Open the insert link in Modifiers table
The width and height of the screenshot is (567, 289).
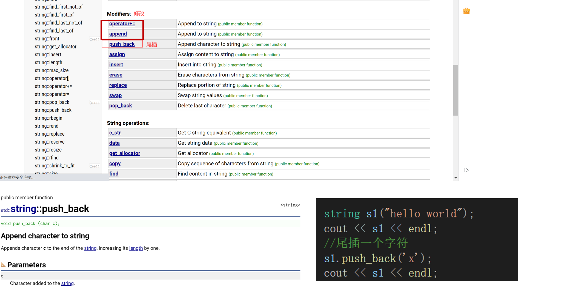click(x=116, y=65)
